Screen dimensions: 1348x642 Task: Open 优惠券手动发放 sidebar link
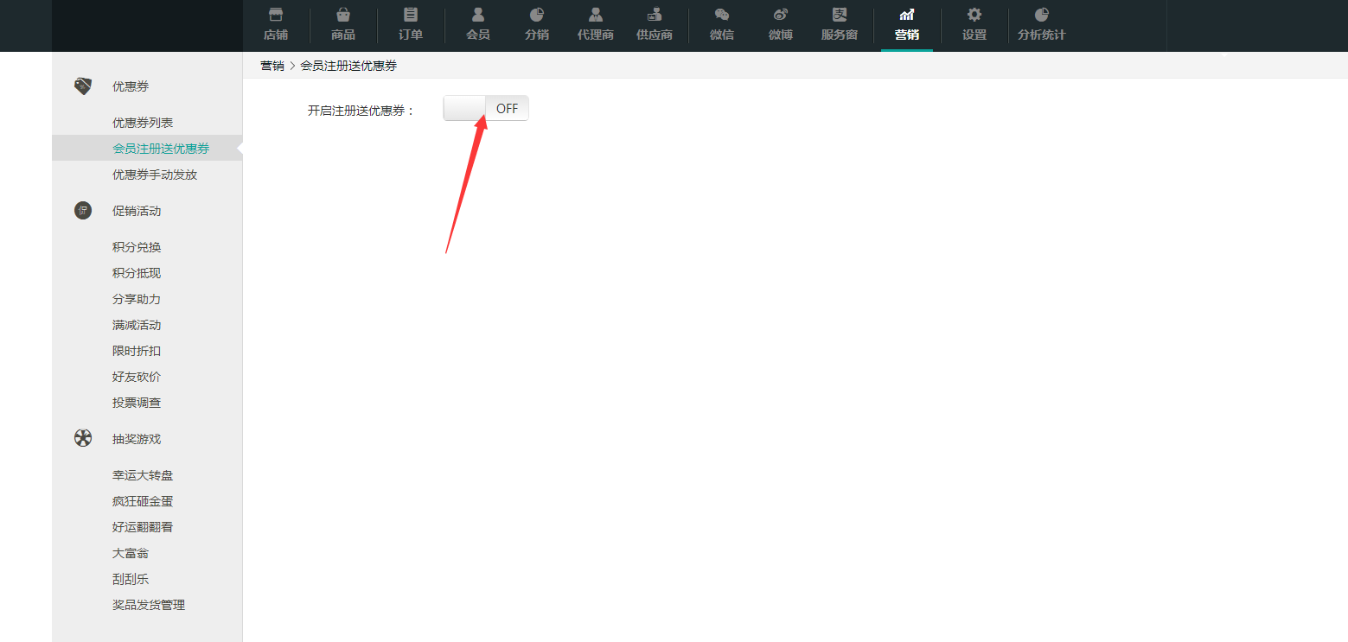click(155, 175)
